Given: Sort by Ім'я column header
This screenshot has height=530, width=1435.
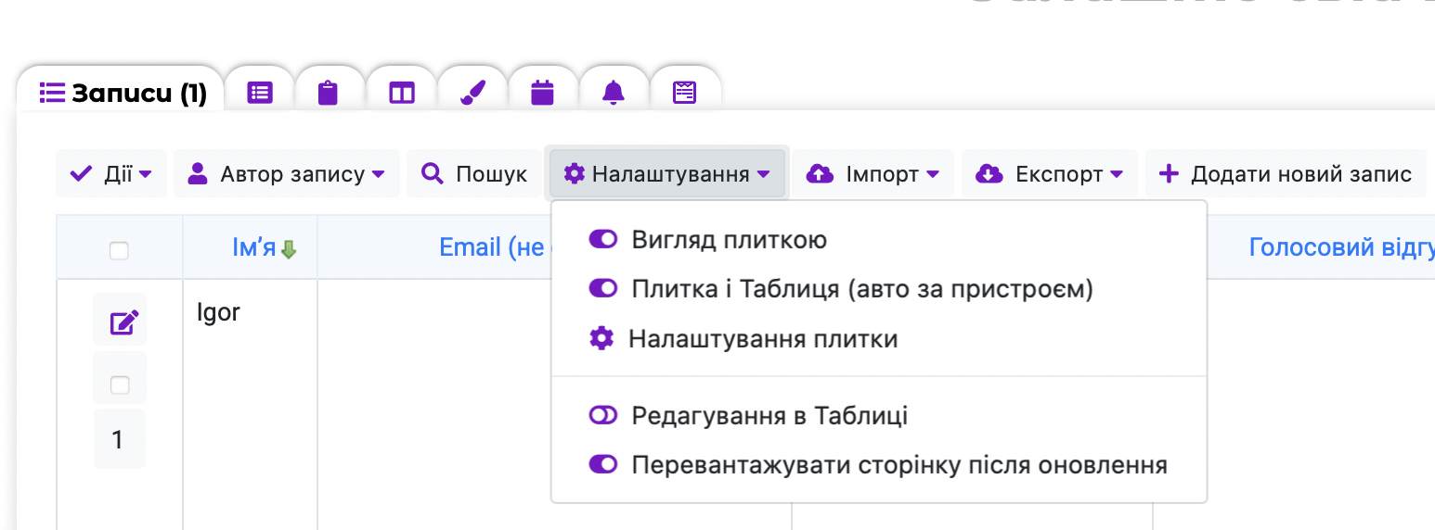Looking at the screenshot, I should tap(253, 247).
